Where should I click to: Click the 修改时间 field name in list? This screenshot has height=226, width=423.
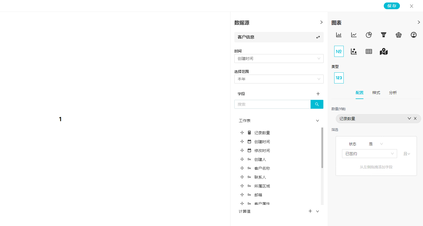click(x=262, y=151)
